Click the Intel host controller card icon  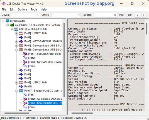[x=12, y=25]
